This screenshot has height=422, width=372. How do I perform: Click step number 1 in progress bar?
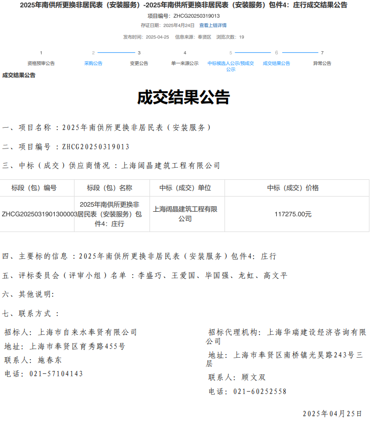tap(41, 53)
